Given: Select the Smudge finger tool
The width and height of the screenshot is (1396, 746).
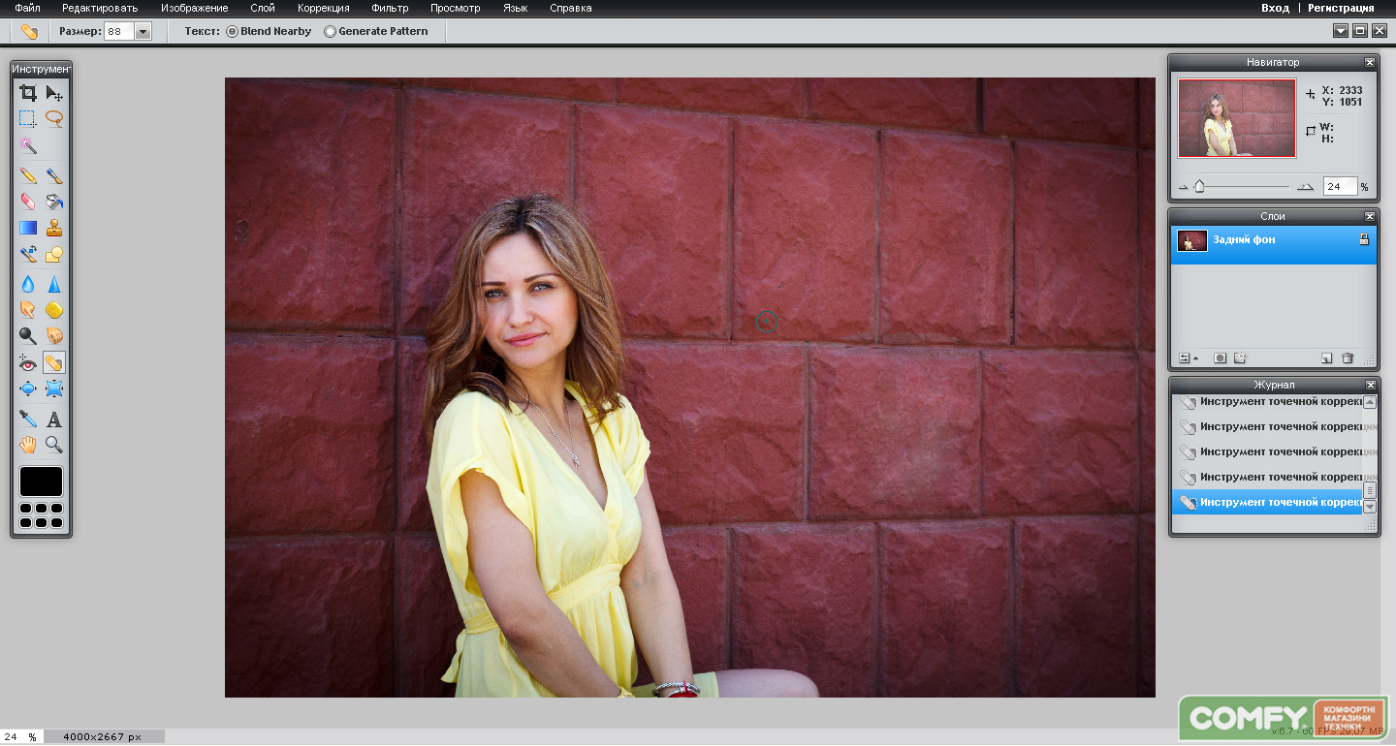Looking at the screenshot, I should [x=28, y=310].
